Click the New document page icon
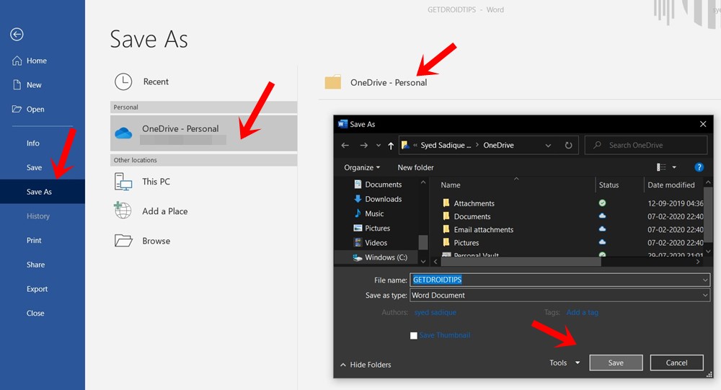The width and height of the screenshot is (721, 390). point(17,84)
